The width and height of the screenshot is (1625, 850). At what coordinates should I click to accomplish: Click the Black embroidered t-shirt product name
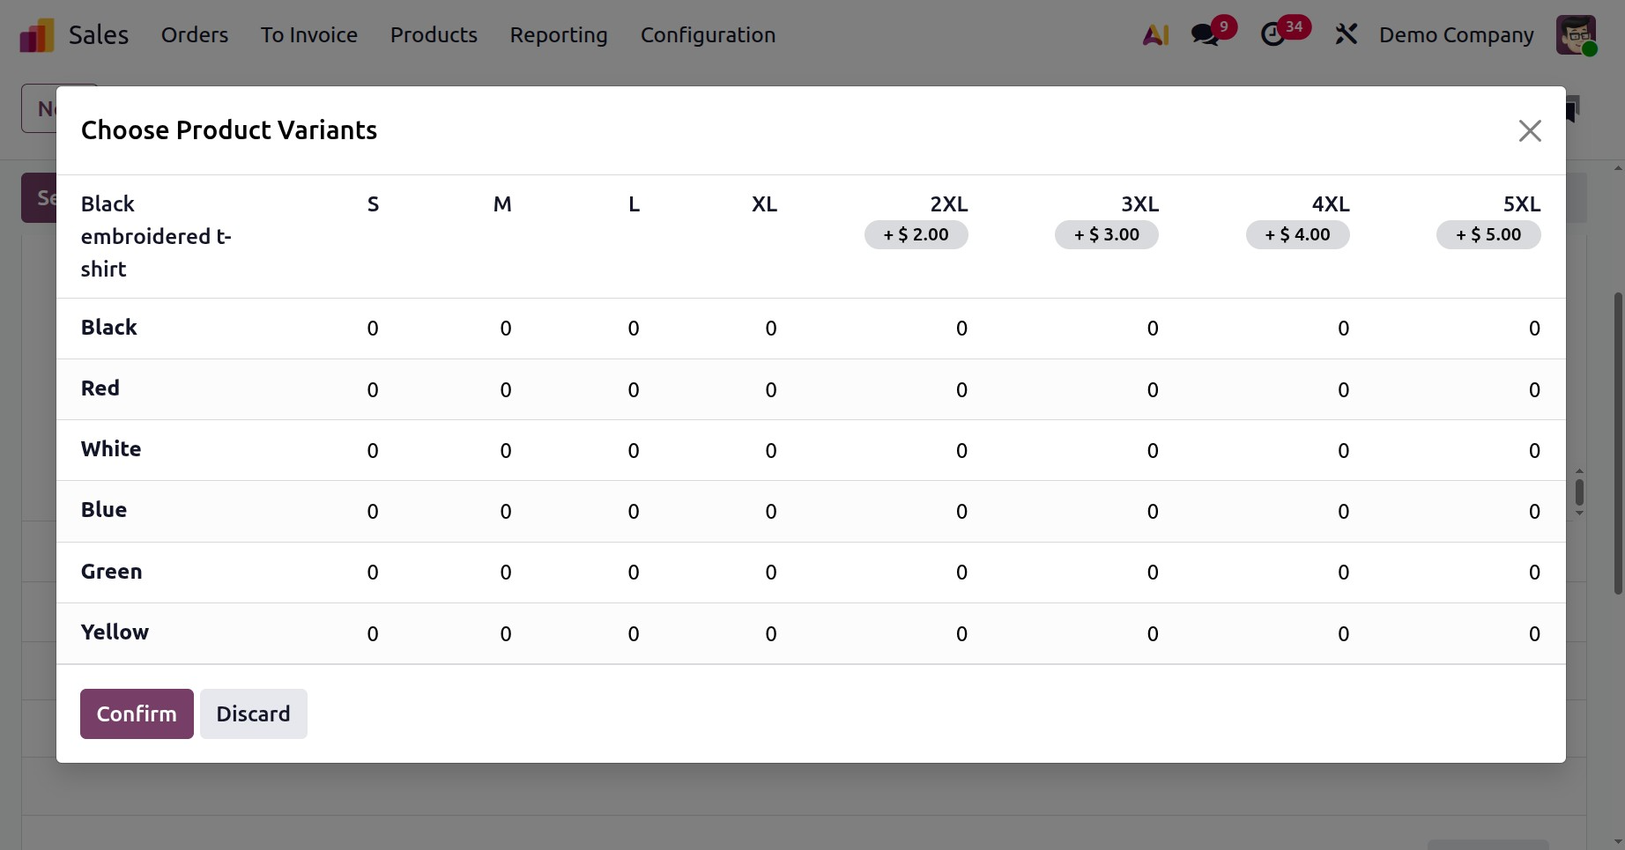156,236
